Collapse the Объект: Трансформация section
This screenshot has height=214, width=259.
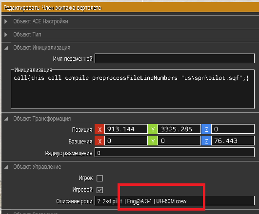coord(6,119)
